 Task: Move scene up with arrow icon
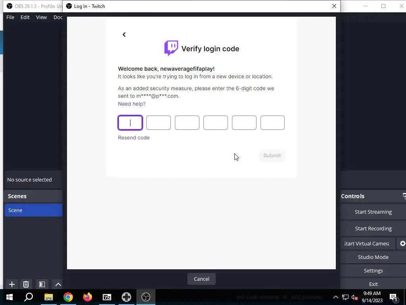[58, 284]
